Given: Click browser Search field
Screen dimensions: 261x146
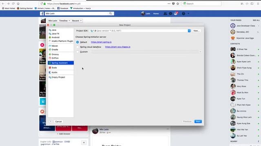Looking at the screenshot, I should pyautogui.click(x=201, y=4).
